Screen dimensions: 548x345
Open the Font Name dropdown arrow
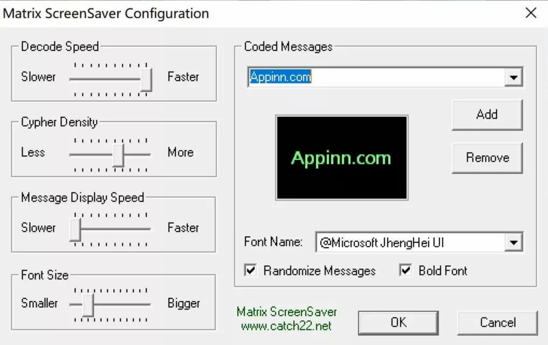click(514, 243)
